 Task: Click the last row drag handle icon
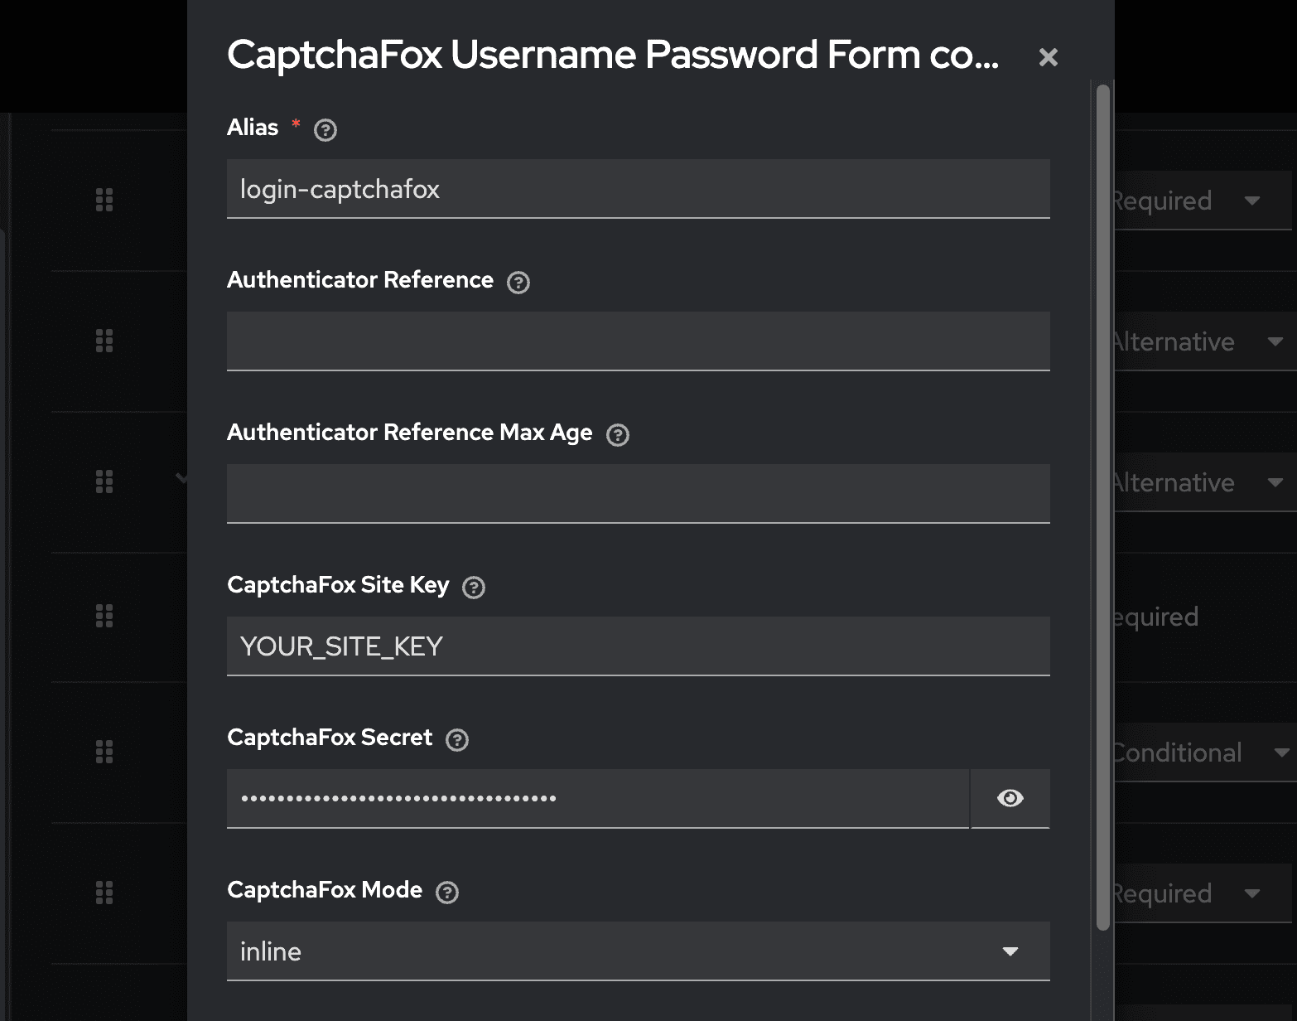coord(104,893)
